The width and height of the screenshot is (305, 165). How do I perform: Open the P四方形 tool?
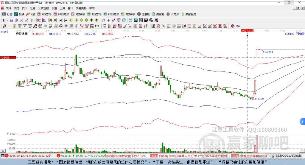point(44,14)
